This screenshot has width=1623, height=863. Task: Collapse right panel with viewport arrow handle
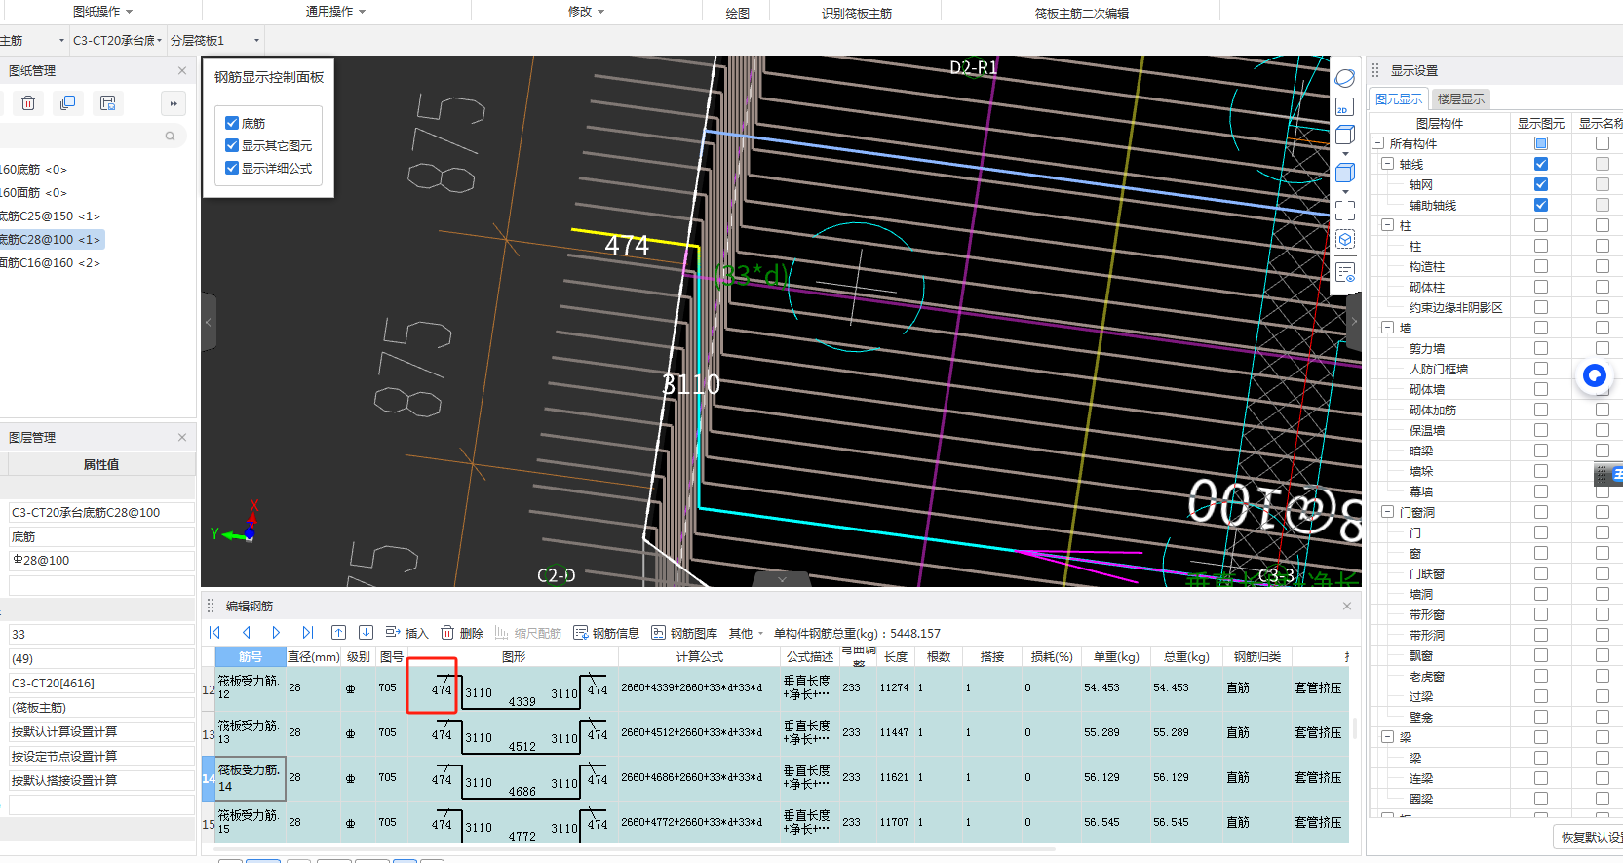tap(1353, 321)
